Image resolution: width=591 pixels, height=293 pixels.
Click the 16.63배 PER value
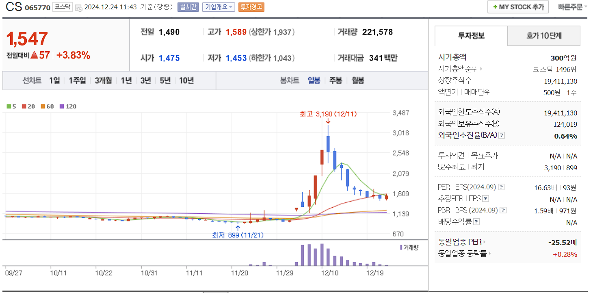coord(546,188)
